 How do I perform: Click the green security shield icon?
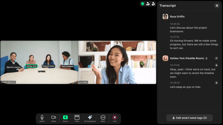coord(143,4)
